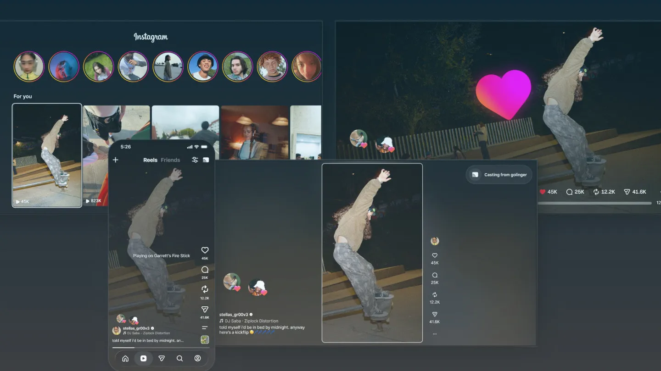The width and height of the screenshot is (661, 371).
Task: Open stellas_gr00v3 profile on the phone reel
Action: [136, 328]
